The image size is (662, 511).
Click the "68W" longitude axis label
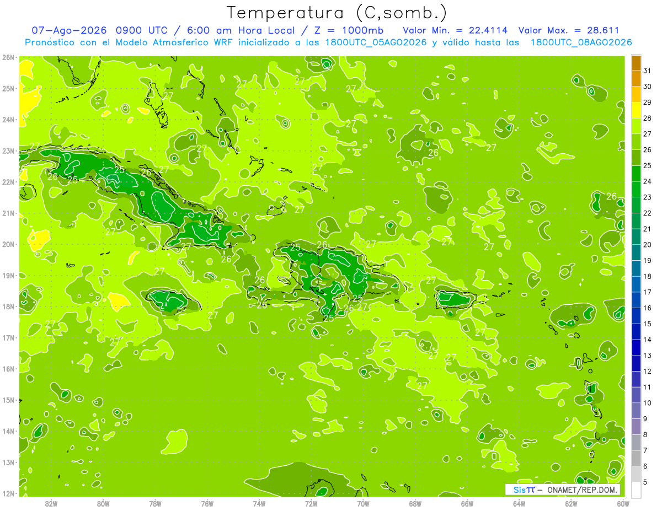pos(415,503)
